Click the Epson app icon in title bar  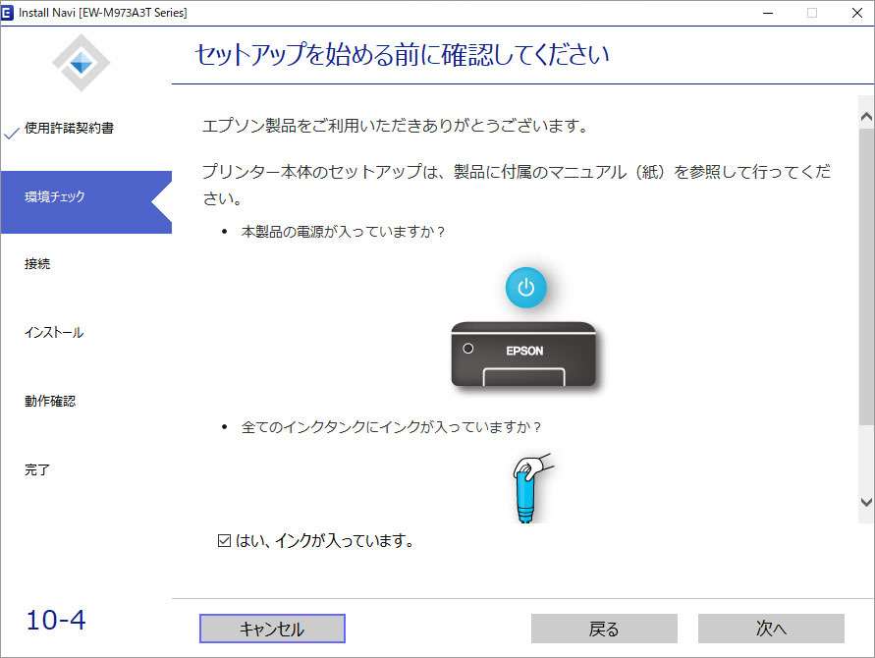(x=9, y=13)
